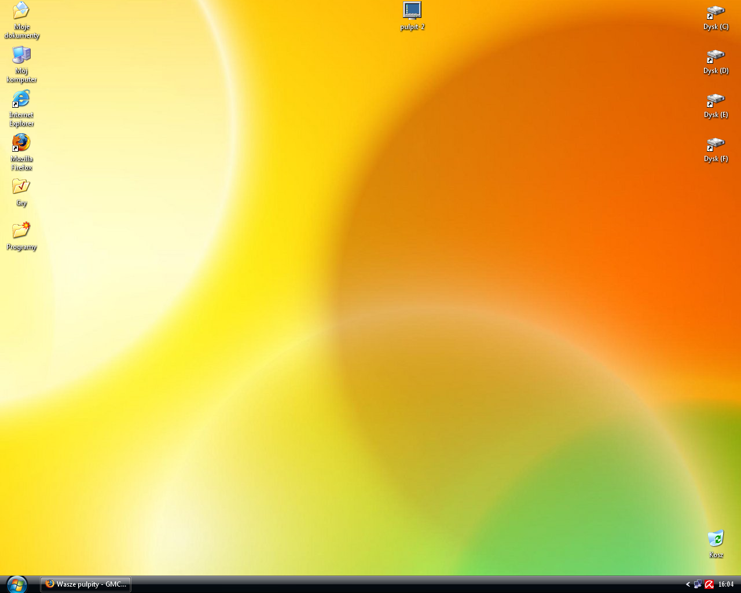
Task: Launch the Mozilla Firefox desktop shortcut
Action: click(x=21, y=143)
